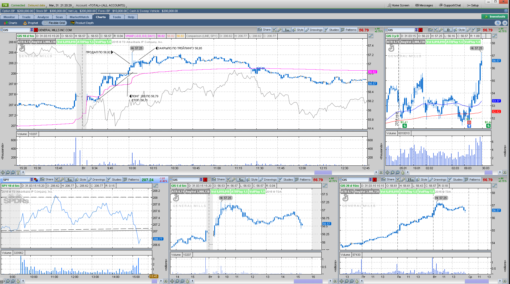Open Support/Chat from the top bar
This screenshot has height=284, width=510.
(x=450, y=5)
